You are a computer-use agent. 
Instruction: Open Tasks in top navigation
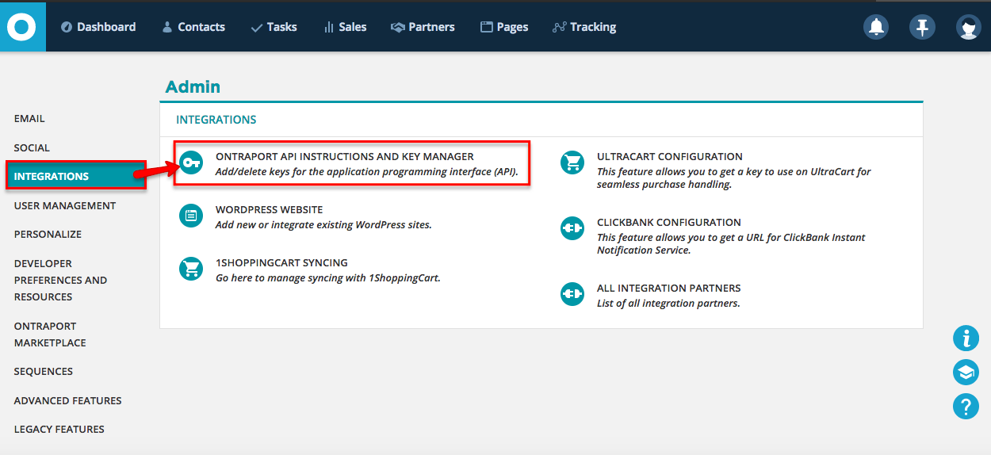point(274,27)
